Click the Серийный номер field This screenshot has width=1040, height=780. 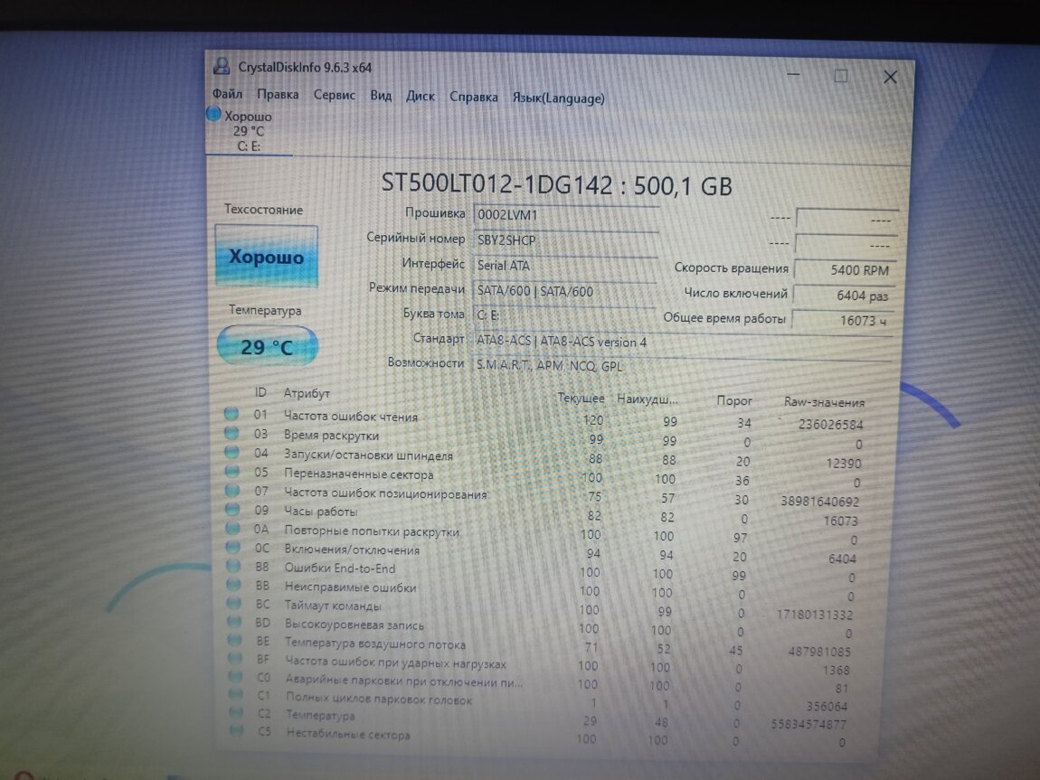[x=564, y=240]
